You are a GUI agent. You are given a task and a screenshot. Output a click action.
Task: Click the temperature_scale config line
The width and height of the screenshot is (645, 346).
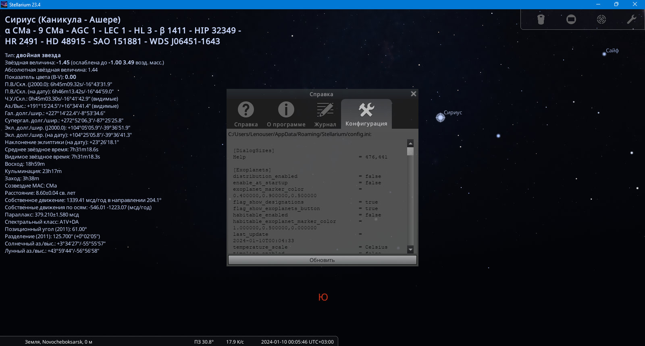pos(310,247)
